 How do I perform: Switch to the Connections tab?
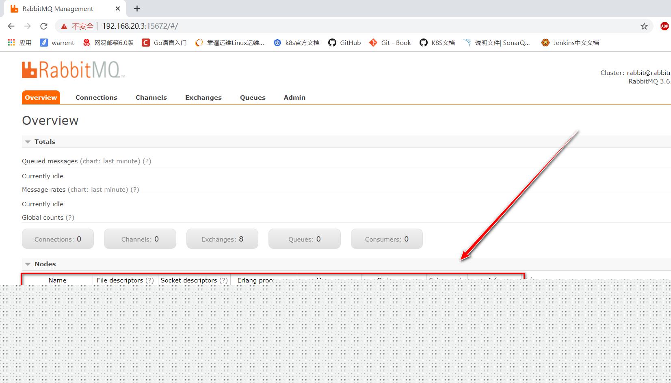coord(96,97)
